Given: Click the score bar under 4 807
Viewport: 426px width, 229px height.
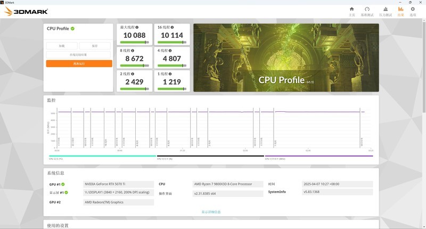Looking at the screenshot, I should click(x=172, y=66).
